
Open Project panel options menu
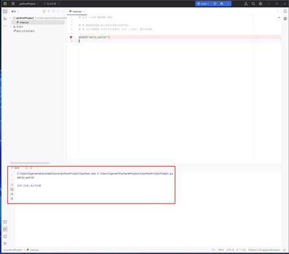(58, 11)
